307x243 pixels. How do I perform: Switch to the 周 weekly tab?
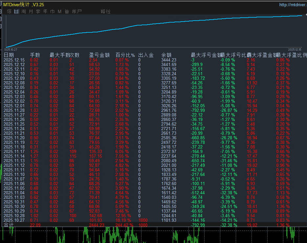tap(24, 11)
